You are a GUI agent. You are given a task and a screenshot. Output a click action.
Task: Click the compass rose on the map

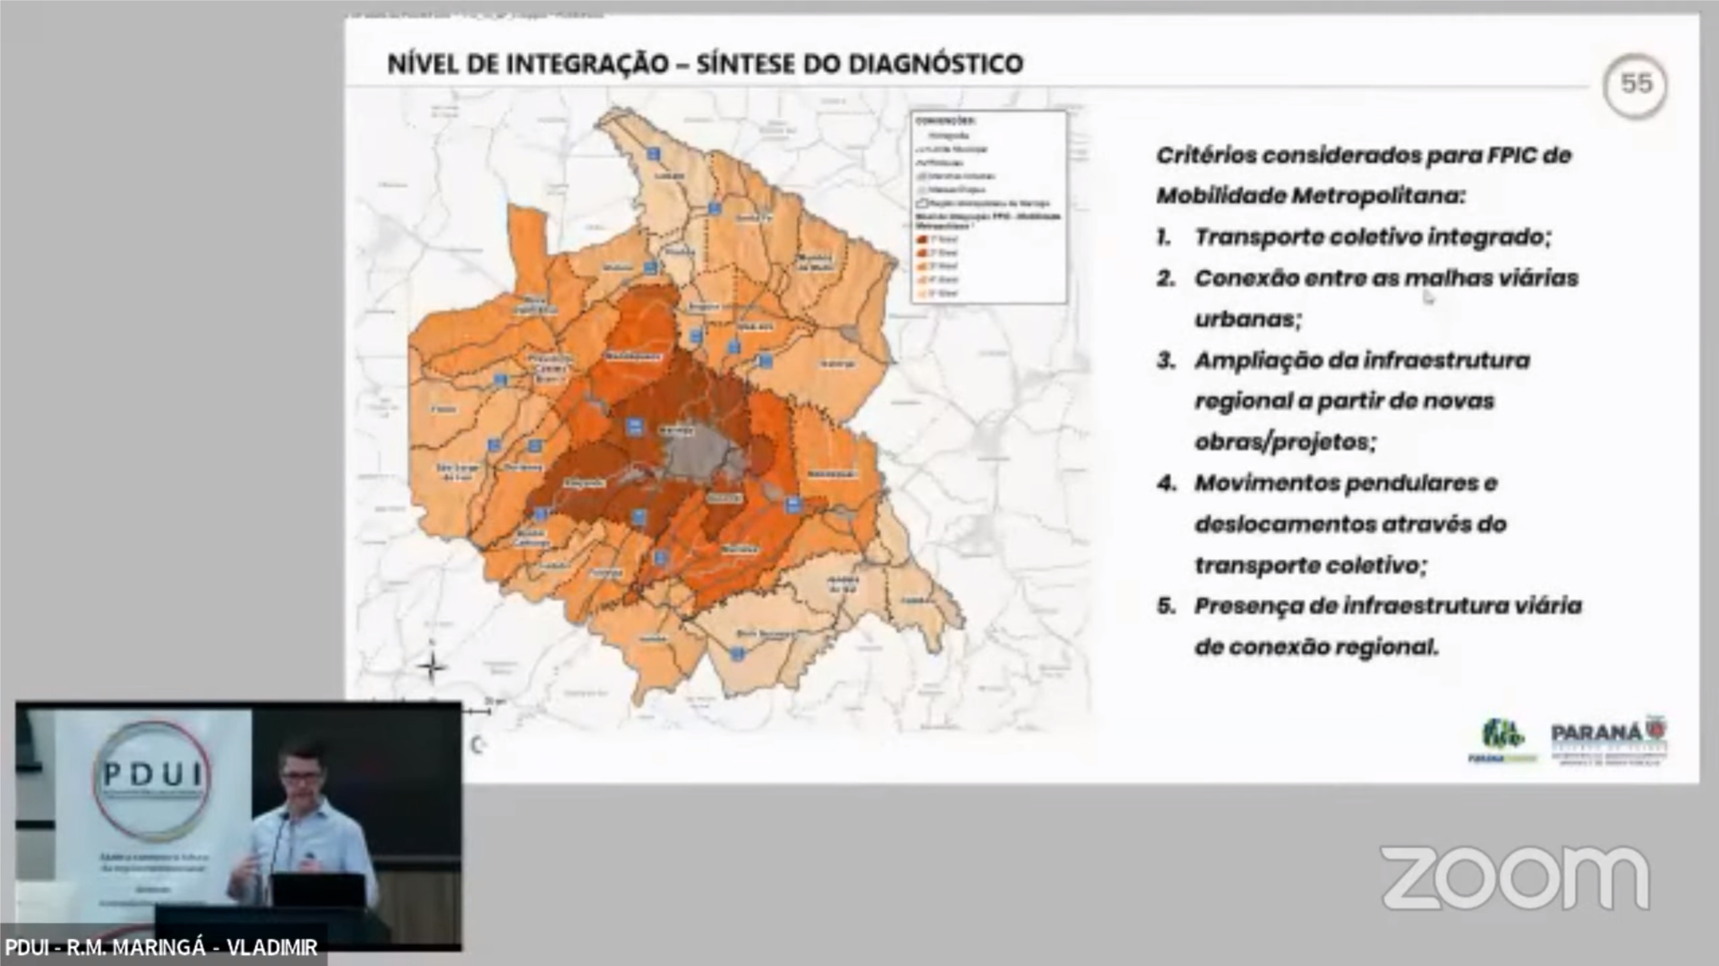[432, 665]
